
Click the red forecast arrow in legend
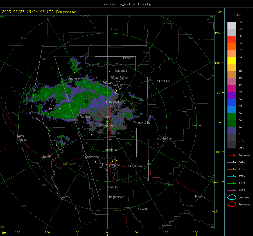(x=232, y=155)
